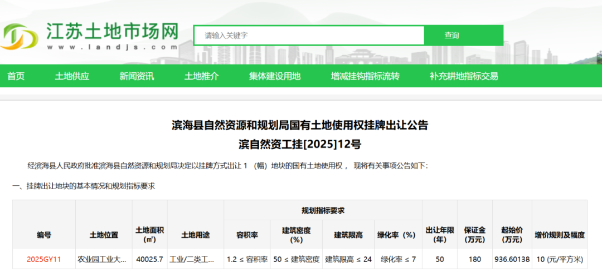Navigate to 集体建设用地 section

pyautogui.click(x=274, y=76)
